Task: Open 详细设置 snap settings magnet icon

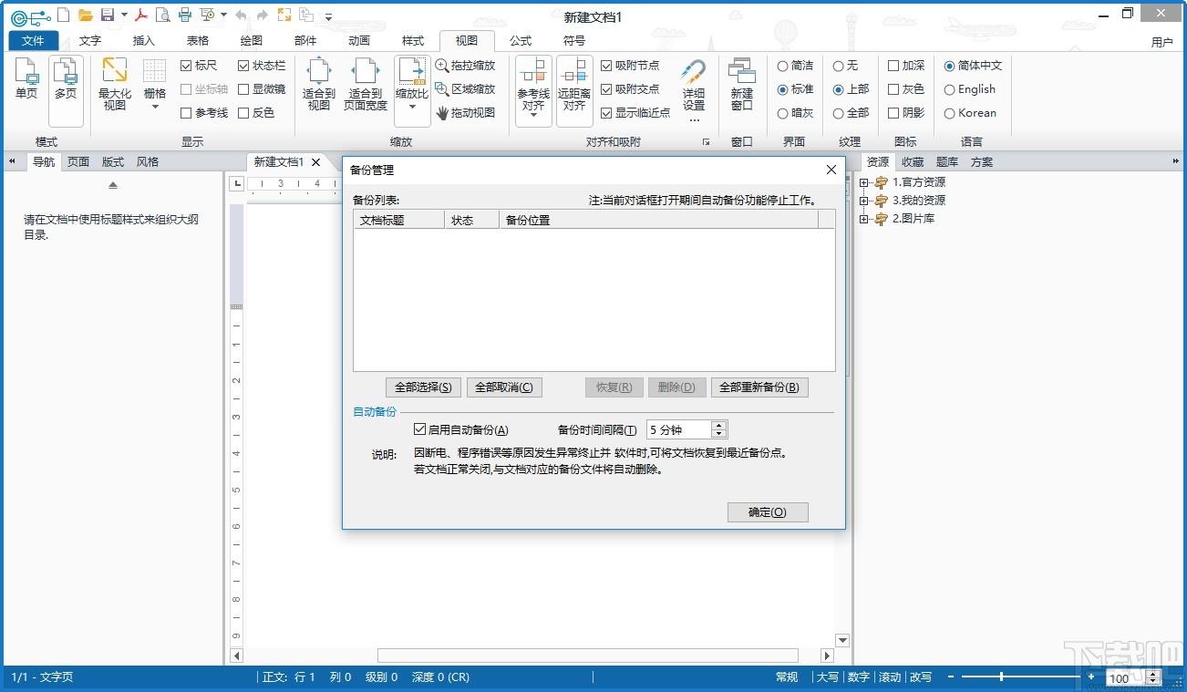Action: [x=694, y=89]
